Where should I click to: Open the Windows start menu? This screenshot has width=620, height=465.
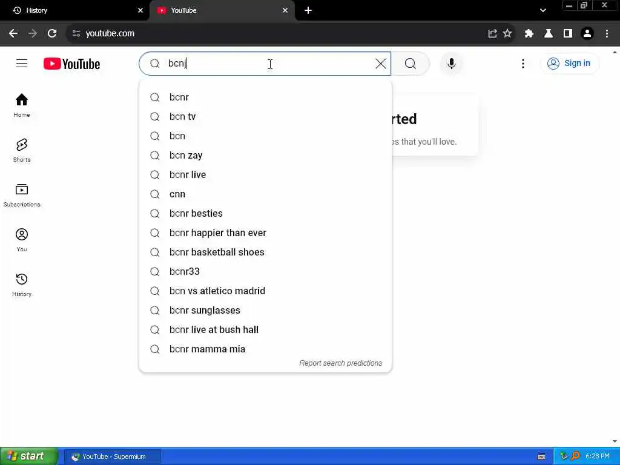click(x=29, y=457)
